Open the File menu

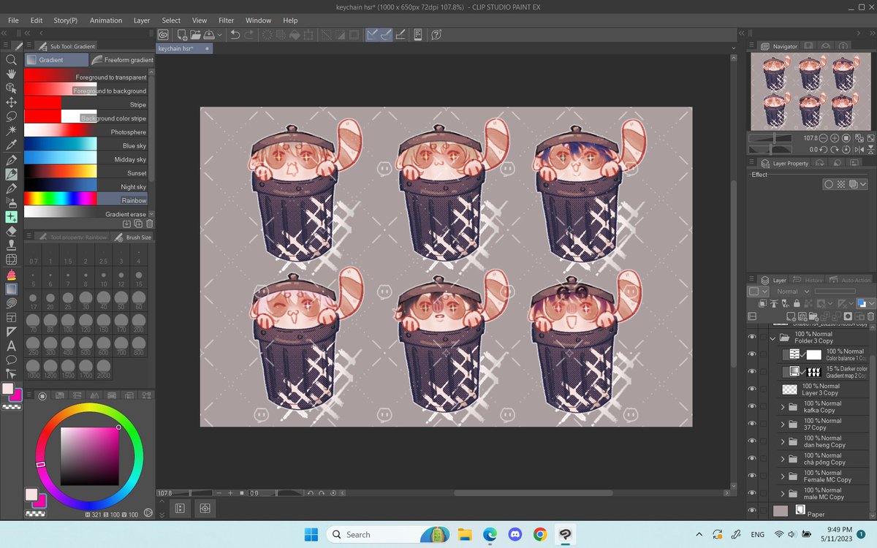coord(13,20)
